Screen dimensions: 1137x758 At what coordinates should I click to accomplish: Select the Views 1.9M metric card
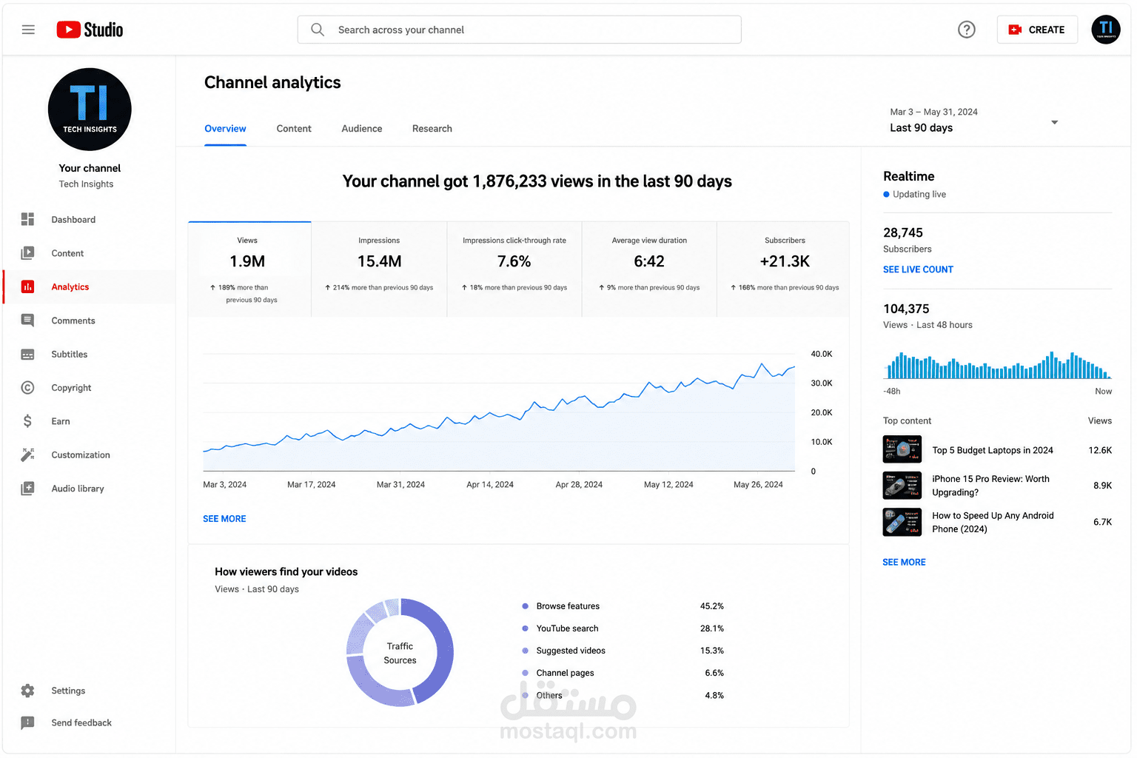tap(249, 269)
